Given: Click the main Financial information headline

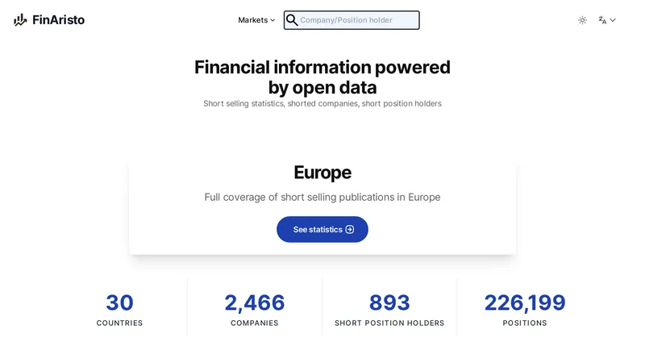Looking at the screenshot, I should pyautogui.click(x=322, y=77).
